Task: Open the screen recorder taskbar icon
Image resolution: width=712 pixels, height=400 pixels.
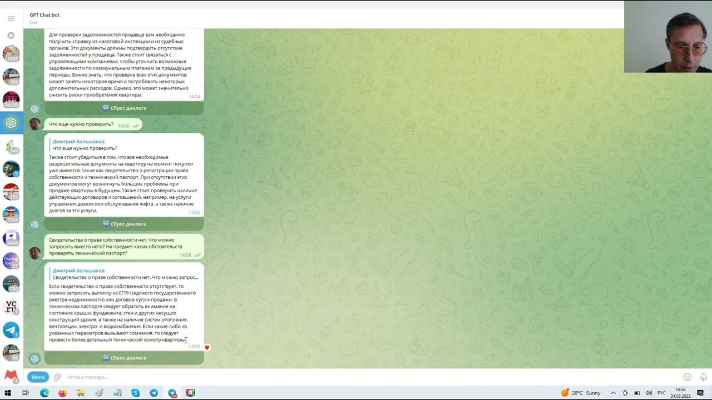Action: click(x=190, y=393)
